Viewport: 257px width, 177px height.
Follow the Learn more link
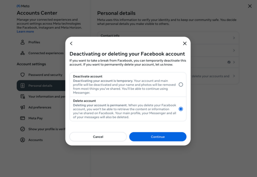25,32
